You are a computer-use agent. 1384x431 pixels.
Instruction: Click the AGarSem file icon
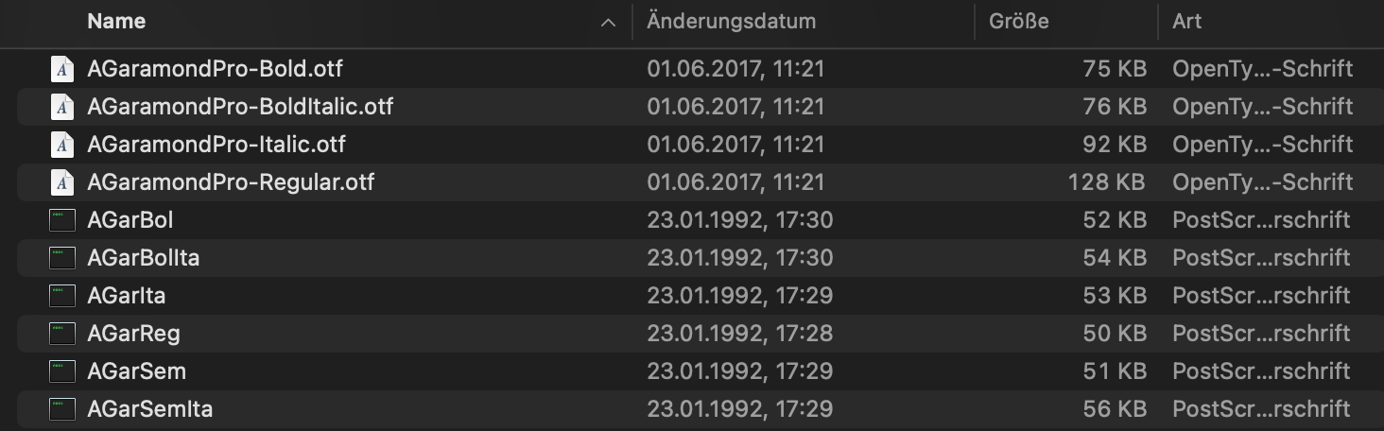click(62, 371)
